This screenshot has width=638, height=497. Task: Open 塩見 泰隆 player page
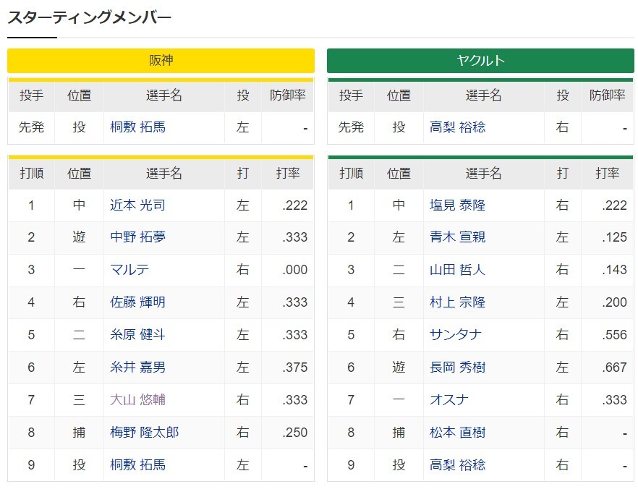coord(457,205)
